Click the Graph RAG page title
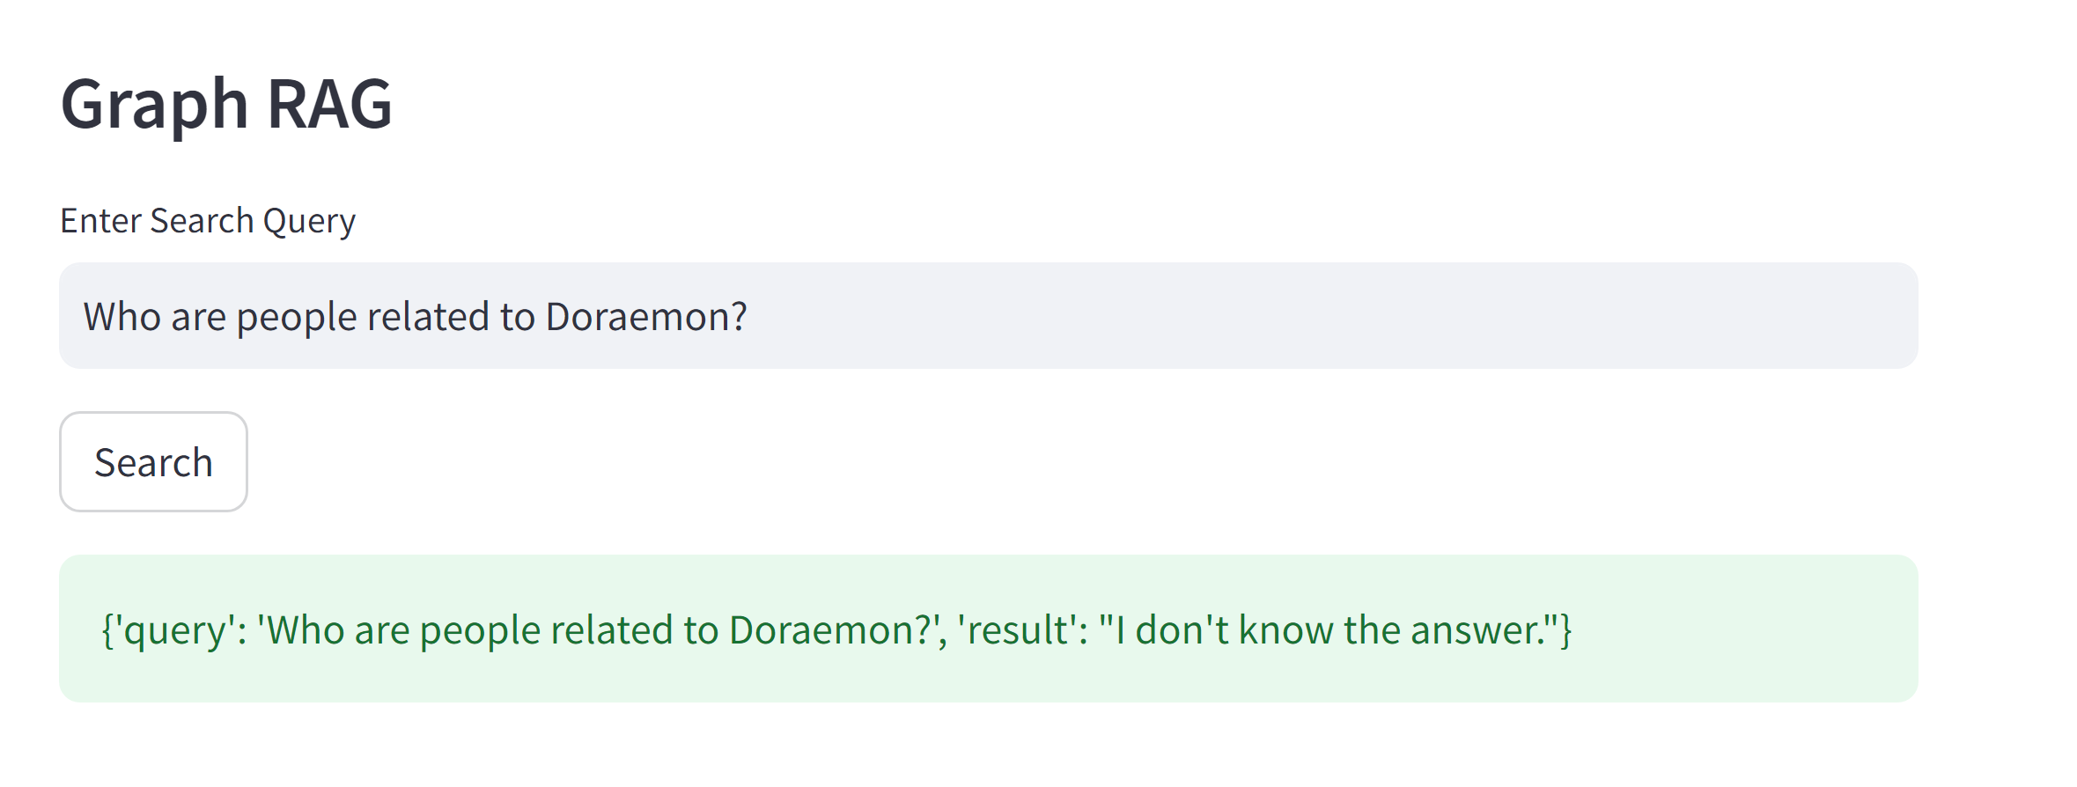 click(226, 106)
